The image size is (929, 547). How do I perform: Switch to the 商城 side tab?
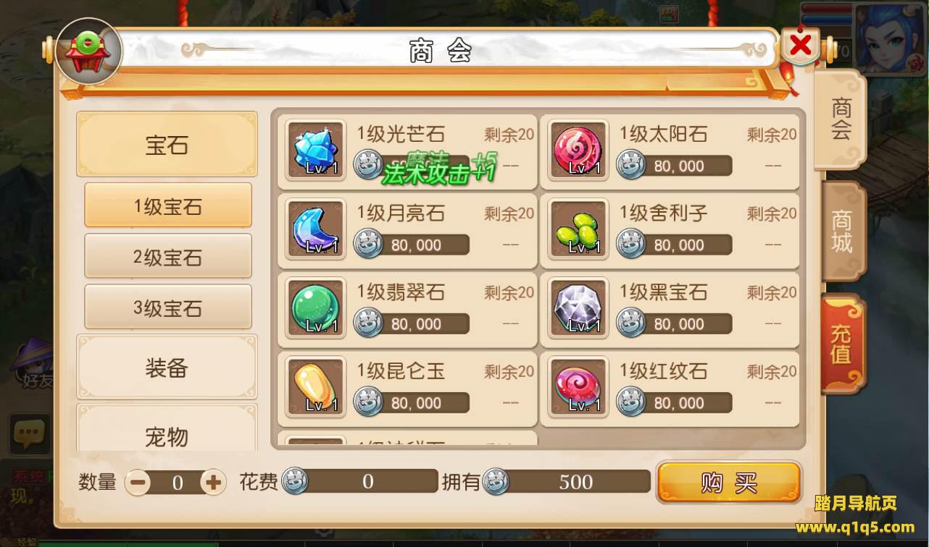pyautogui.click(x=843, y=232)
